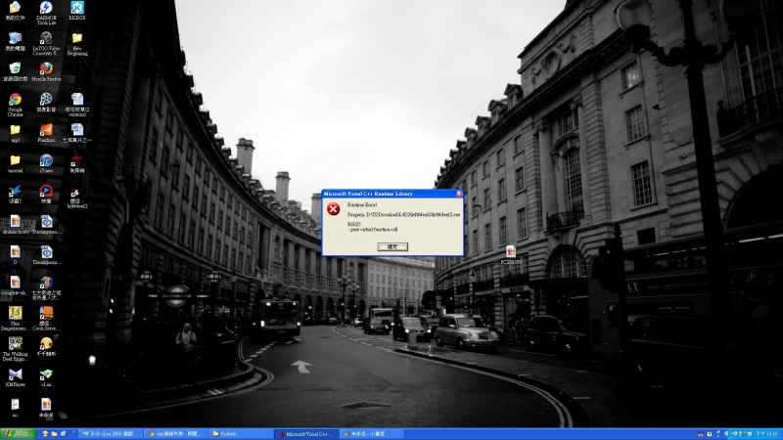Click the Windows Start button
This screenshot has width=783, height=440.
[x=18, y=434]
